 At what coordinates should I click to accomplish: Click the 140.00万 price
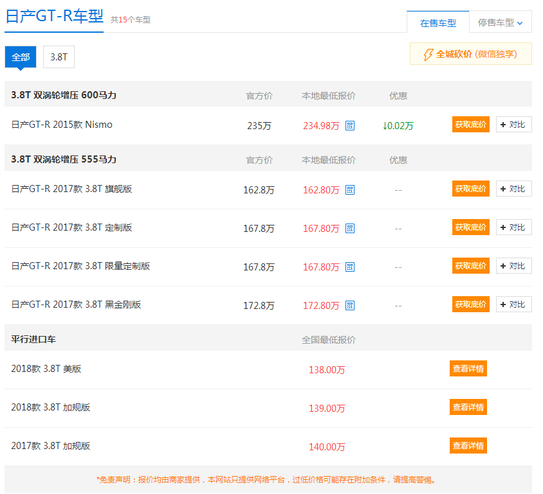(x=327, y=447)
